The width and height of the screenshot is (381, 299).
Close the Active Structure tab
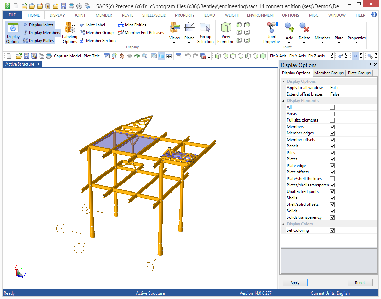(38, 64)
